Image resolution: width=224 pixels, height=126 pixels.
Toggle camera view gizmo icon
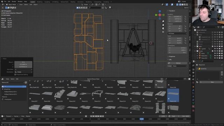(x=163, y=28)
